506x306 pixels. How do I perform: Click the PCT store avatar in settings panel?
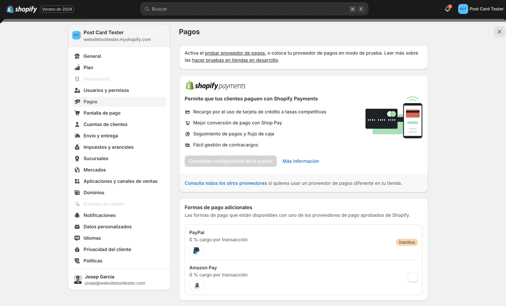[76, 35]
